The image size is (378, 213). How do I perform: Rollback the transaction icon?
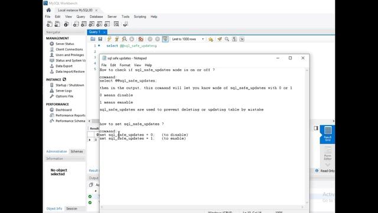[x=158, y=39]
